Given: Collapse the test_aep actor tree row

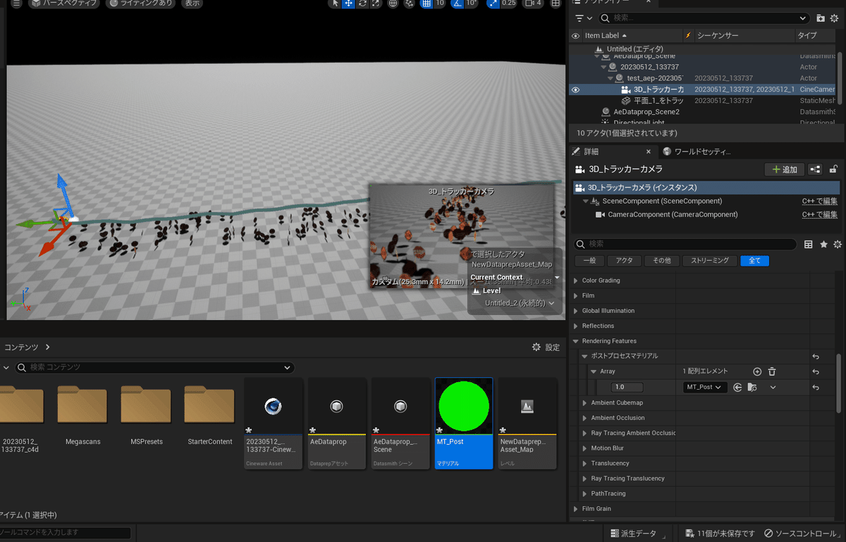Looking at the screenshot, I should [611, 78].
